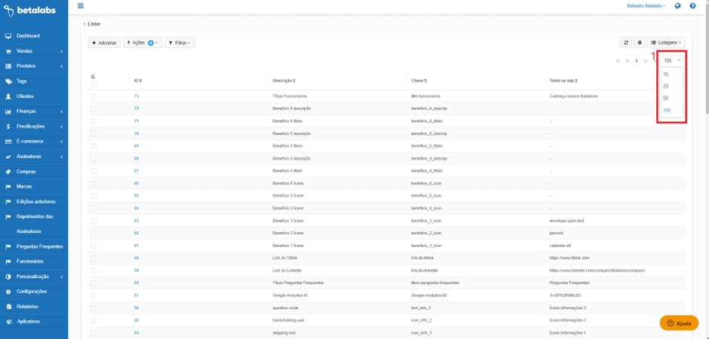Check the row with ID 60
The image size is (709, 339).
(94, 258)
